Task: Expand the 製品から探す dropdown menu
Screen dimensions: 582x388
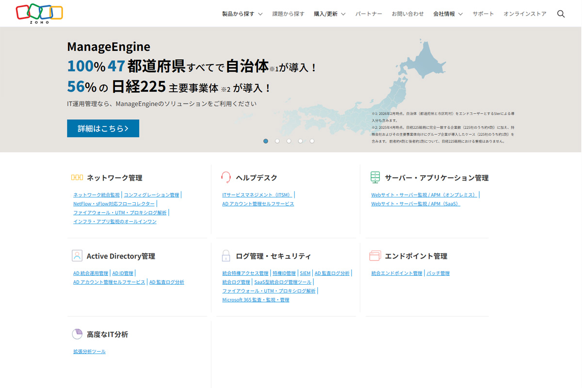Action: tap(242, 14)
